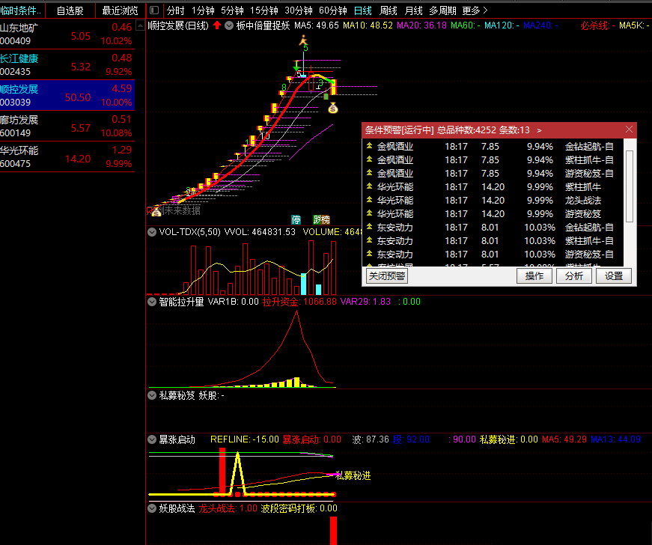The image size is (652, 545).
Task: Open the 板中倍量捉妖 indicator dropdown
Action: click(229, 25)
